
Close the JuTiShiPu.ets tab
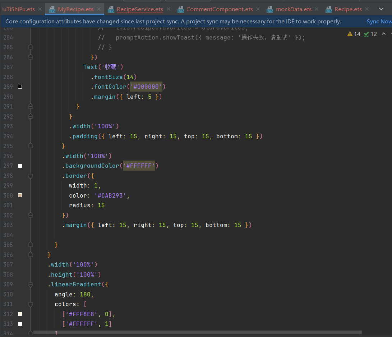click(x=40, y=9)
